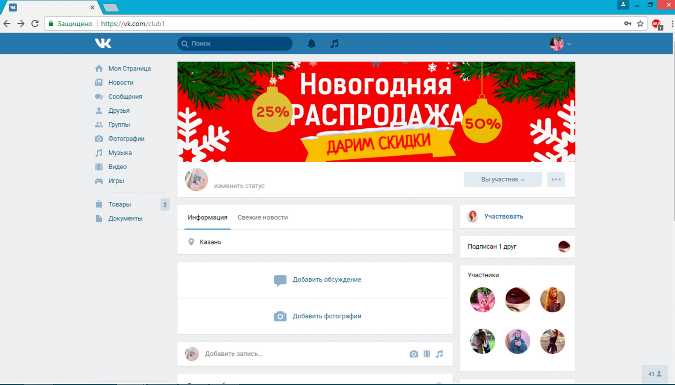Click the person icon beside Друзья
The image size is (675, 385).
pyautogui.click(x=99, y=111)
